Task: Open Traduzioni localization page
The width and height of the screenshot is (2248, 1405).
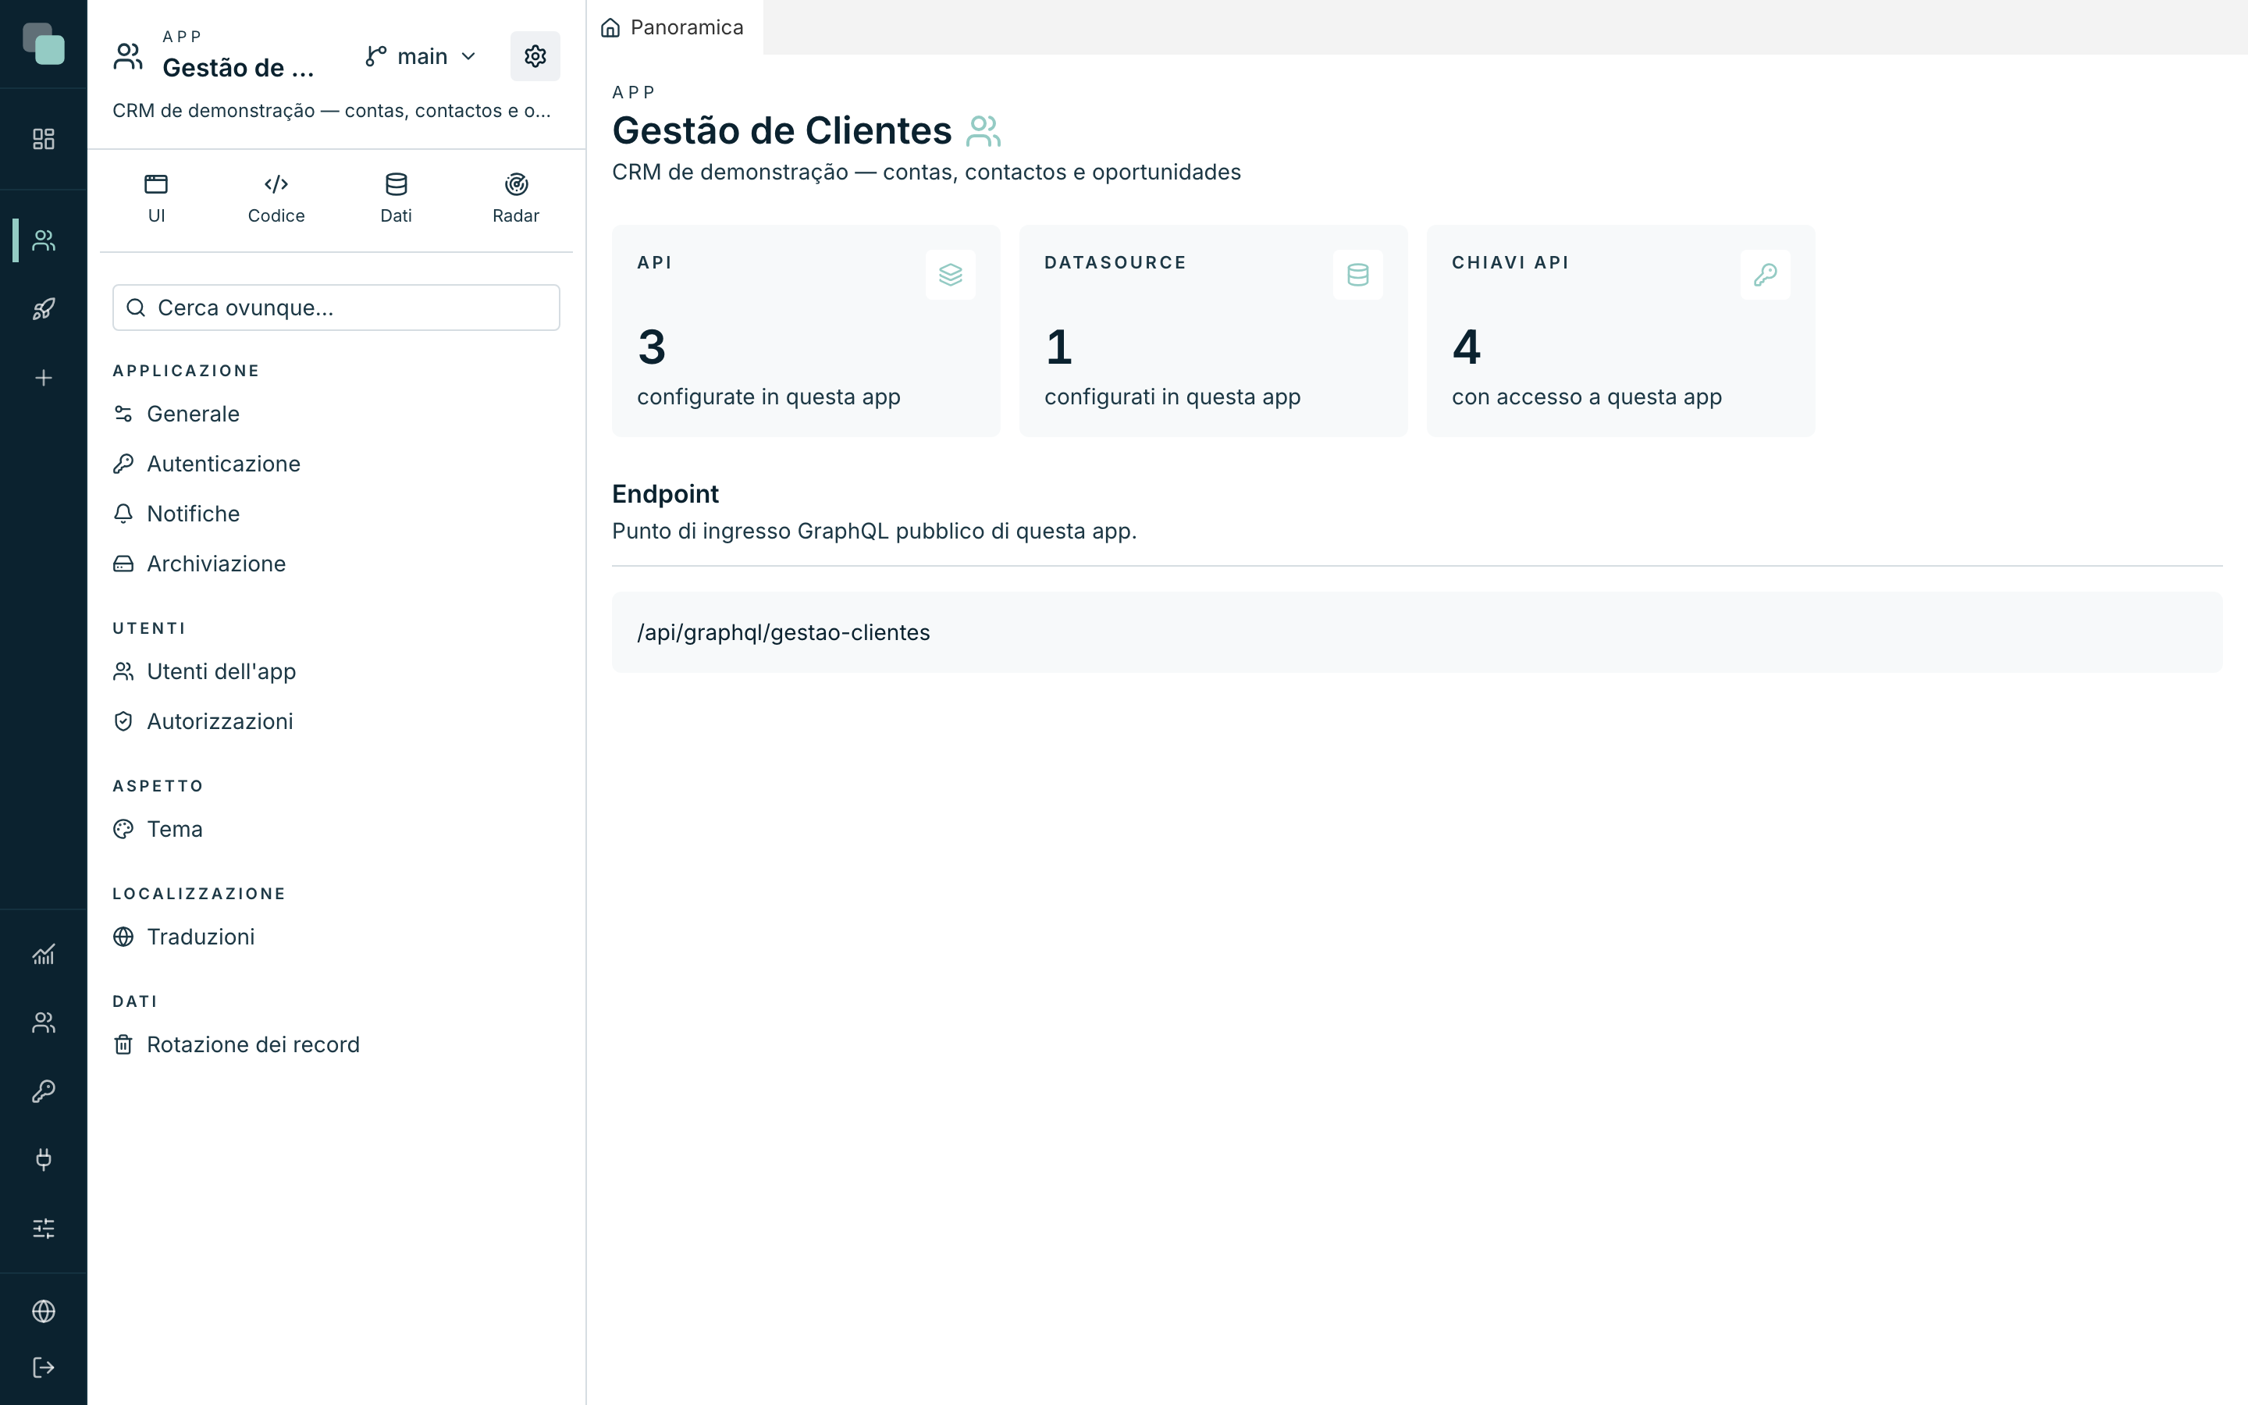Action: tap(336, 937)
